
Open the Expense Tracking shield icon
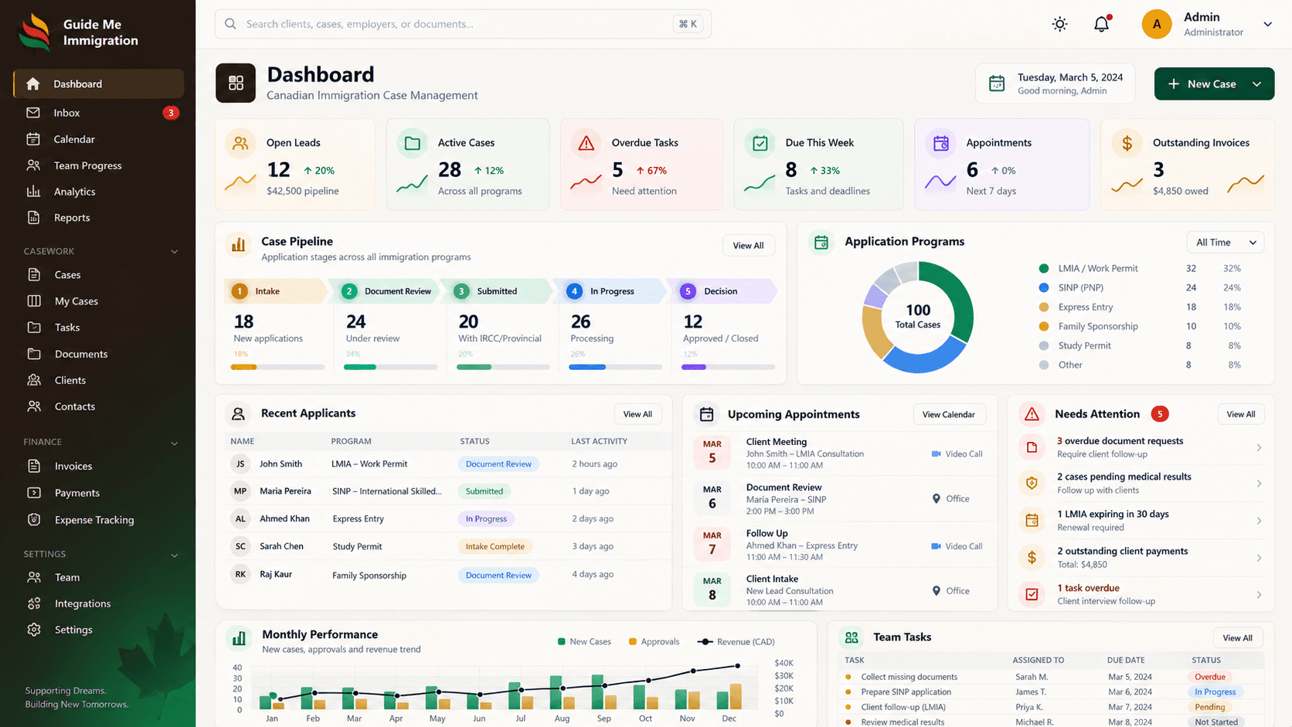(34, 520)
